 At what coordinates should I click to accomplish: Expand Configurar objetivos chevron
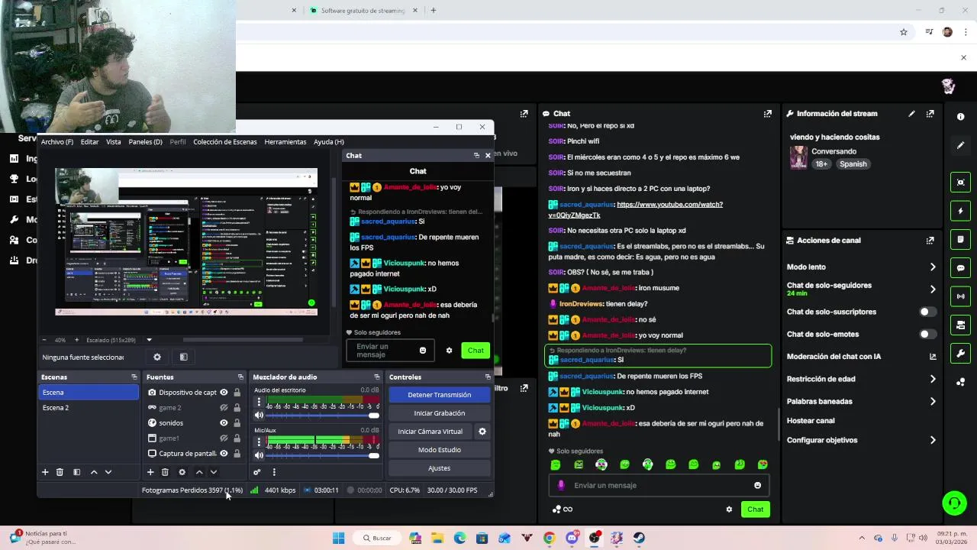pos(933,440)
